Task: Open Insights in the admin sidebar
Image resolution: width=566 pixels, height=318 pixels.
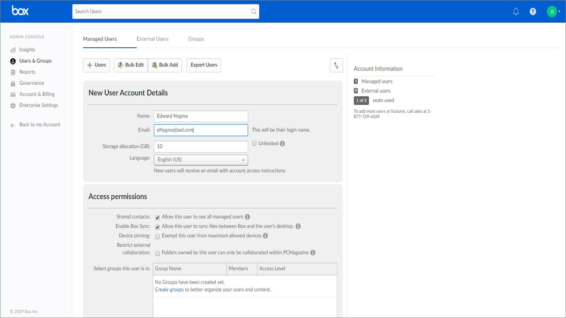Action: [27, 50]
